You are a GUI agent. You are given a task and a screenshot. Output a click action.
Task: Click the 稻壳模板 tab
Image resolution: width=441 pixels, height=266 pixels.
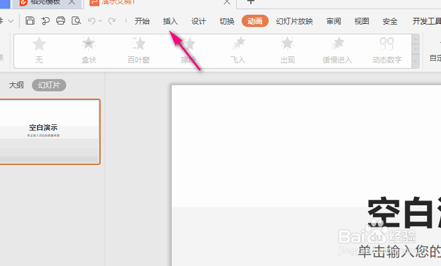tap(47, 3)
